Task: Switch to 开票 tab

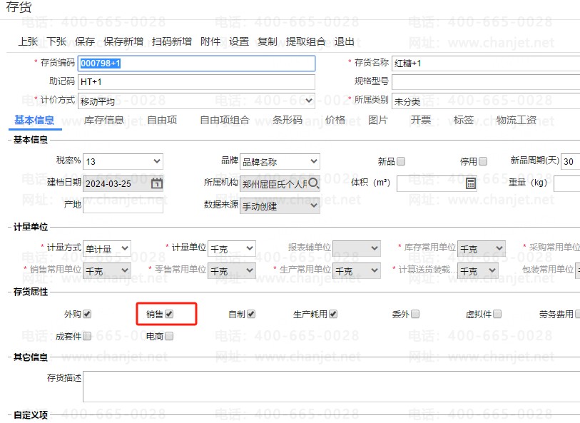Action: pyautogui.click(x=421, y=120)
